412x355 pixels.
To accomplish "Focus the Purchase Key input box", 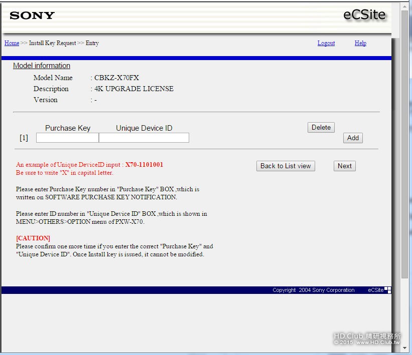I will point(67,138).
